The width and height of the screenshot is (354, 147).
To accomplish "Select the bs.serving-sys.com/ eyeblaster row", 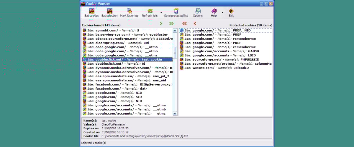I will click(127, 34).
